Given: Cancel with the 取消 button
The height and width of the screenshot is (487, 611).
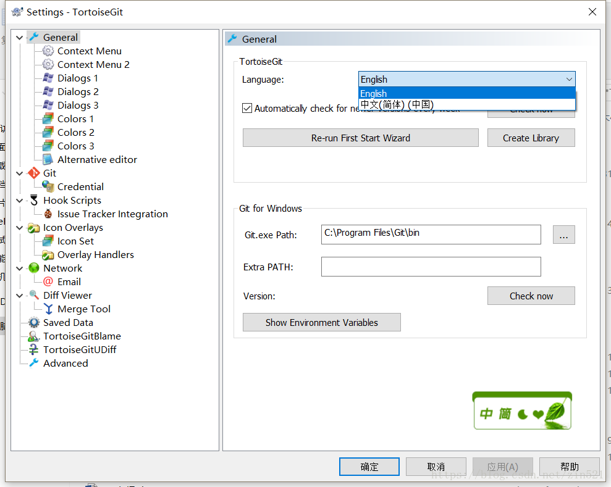Looking at the screenshot, I should point(436,467).
